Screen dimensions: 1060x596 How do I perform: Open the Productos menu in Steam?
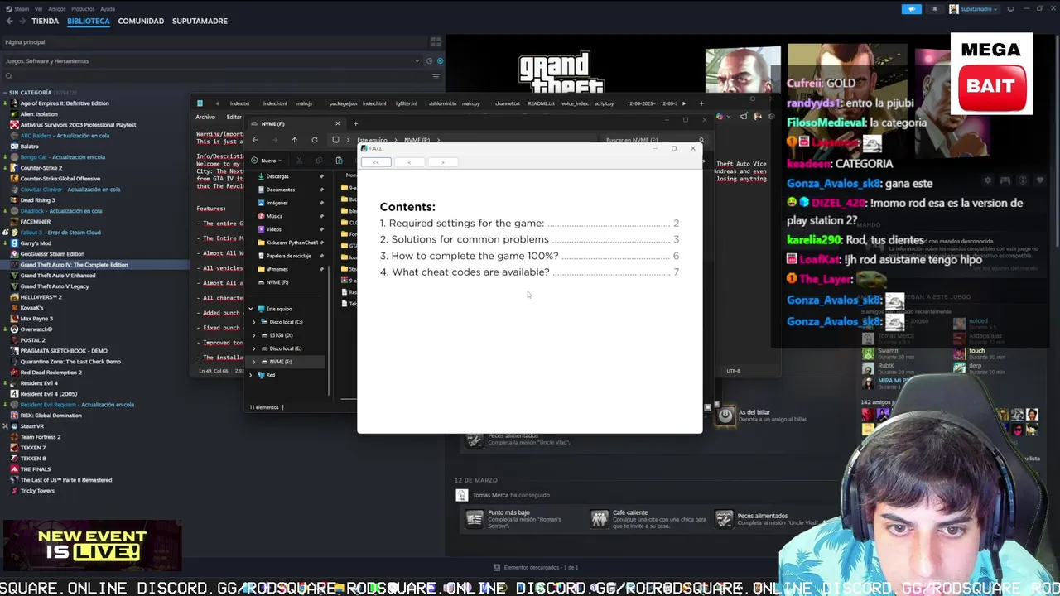tap(83, 9)
